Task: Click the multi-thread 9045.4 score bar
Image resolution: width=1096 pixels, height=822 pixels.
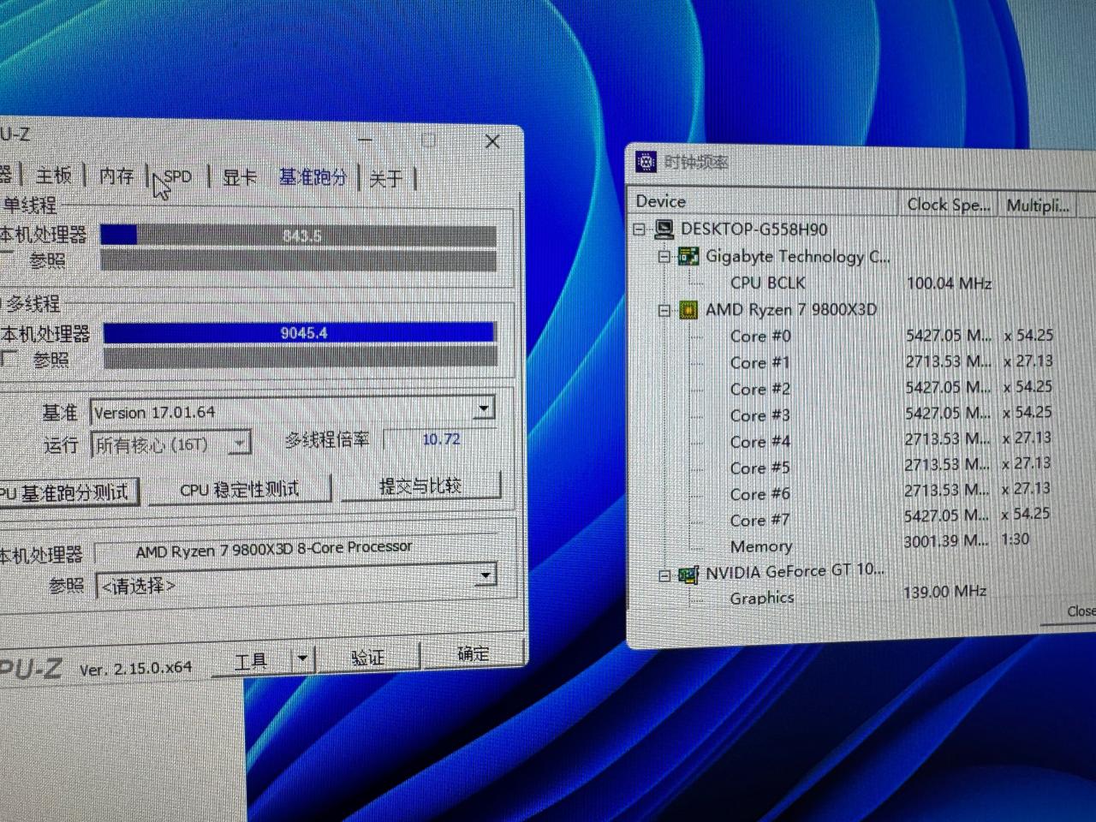Action: coord(300,333)
